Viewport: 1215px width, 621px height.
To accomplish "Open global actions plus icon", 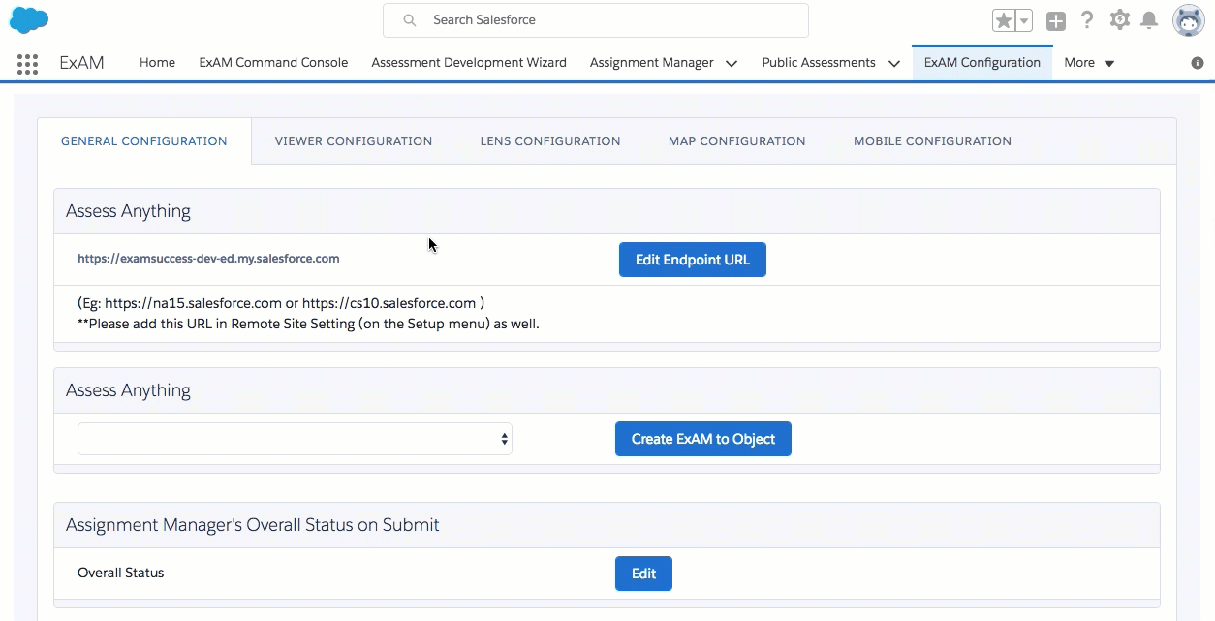I will (x=1056, y=20).
